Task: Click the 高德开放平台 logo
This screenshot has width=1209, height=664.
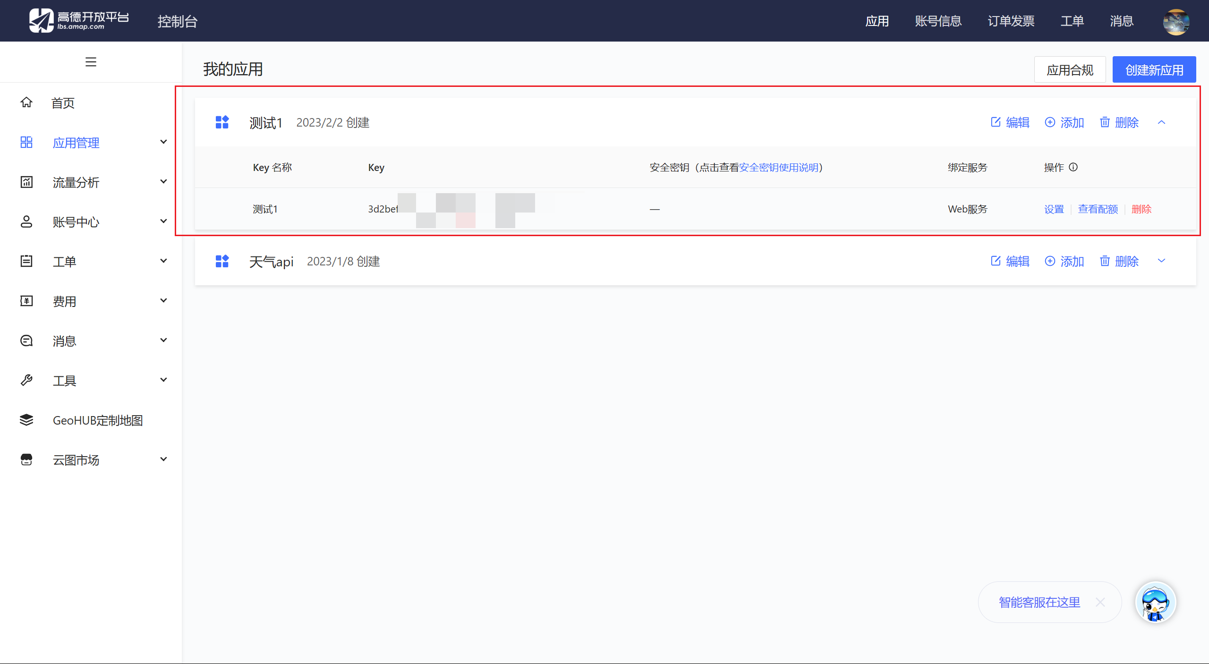Action: [79, 20]
